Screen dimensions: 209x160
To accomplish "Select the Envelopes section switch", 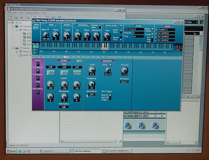I will point(38,78).
